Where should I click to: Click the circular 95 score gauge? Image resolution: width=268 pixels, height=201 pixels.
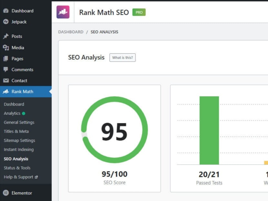click(x=114, y=130)
